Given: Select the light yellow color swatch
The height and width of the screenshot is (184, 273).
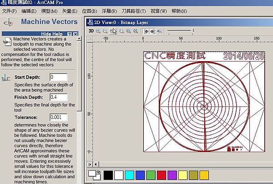Looking at the screenshot, I should tap(182, 175).
